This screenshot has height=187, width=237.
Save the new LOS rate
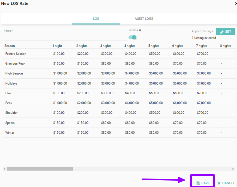pyautogui.click(x=203, y=183)
